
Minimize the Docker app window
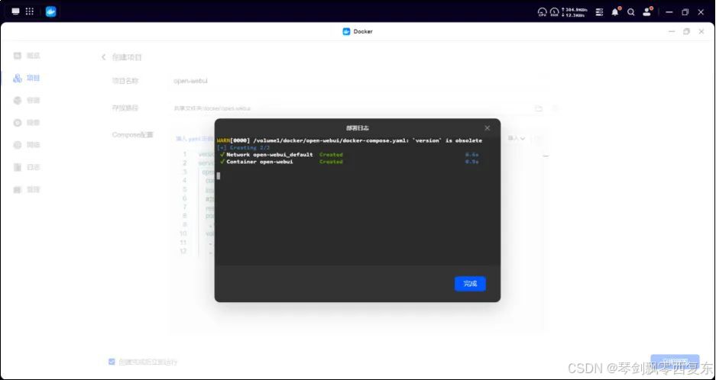click(x=671, y=31)
